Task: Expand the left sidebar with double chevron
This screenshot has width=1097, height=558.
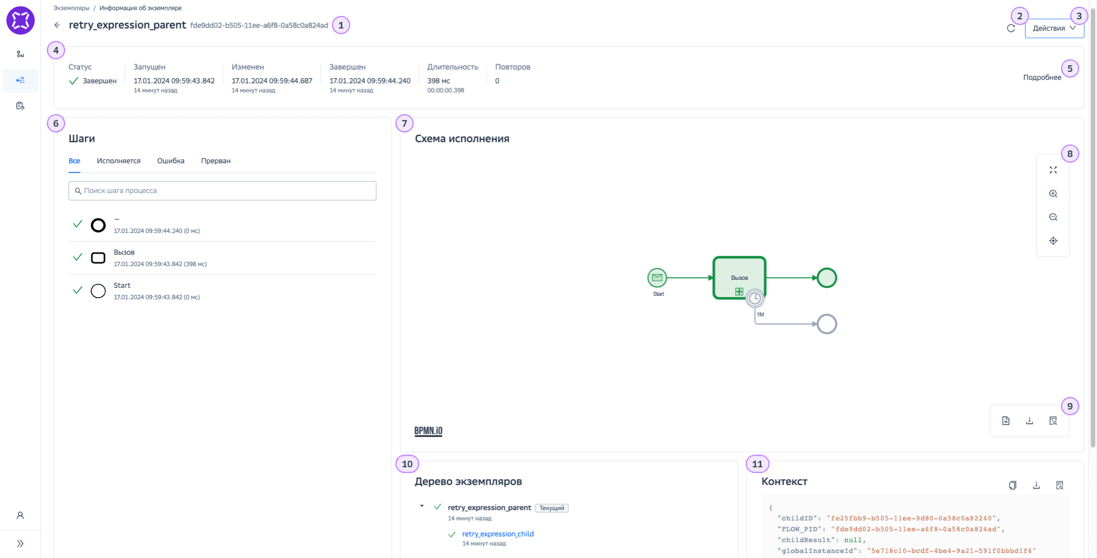Action: [x=20, y=544]
